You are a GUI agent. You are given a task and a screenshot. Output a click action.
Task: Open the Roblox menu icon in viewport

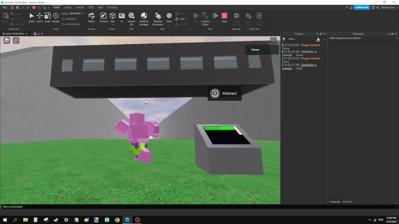pos(7,40)
